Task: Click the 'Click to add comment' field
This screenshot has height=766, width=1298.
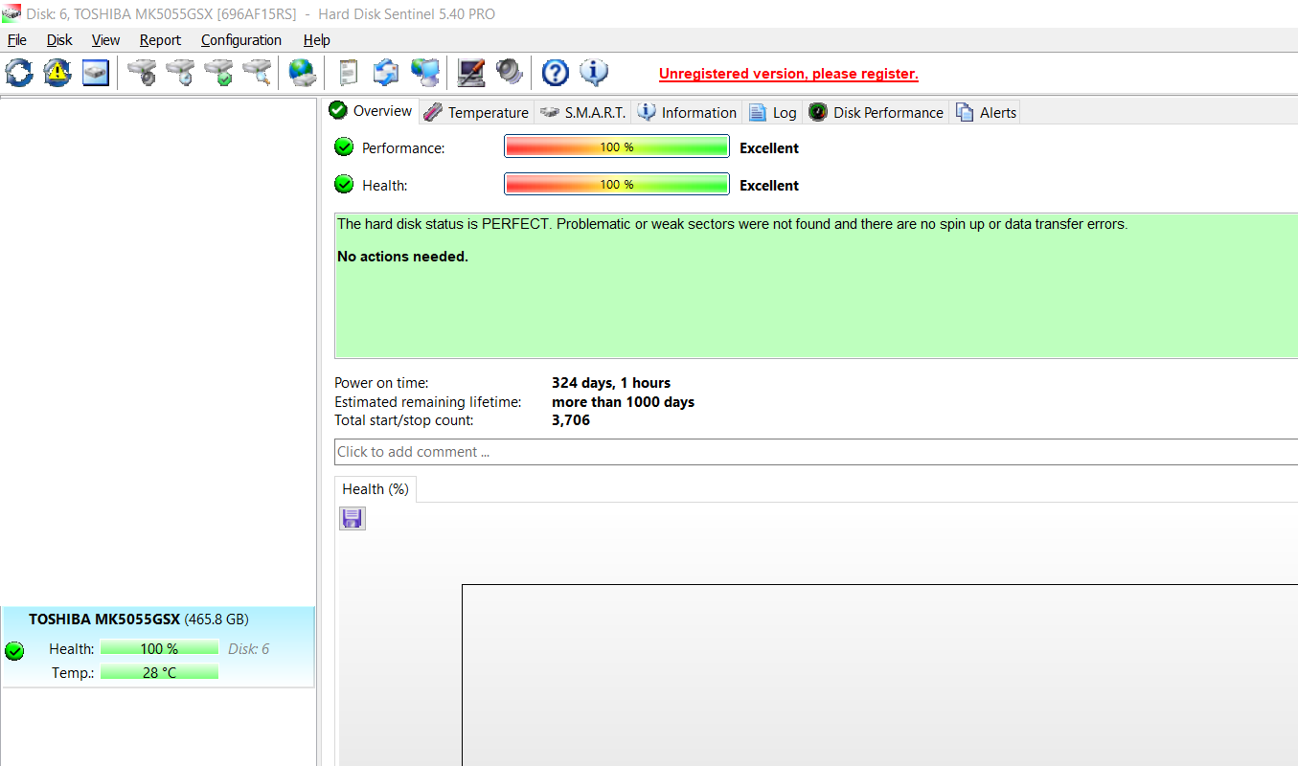Action: 816,452
